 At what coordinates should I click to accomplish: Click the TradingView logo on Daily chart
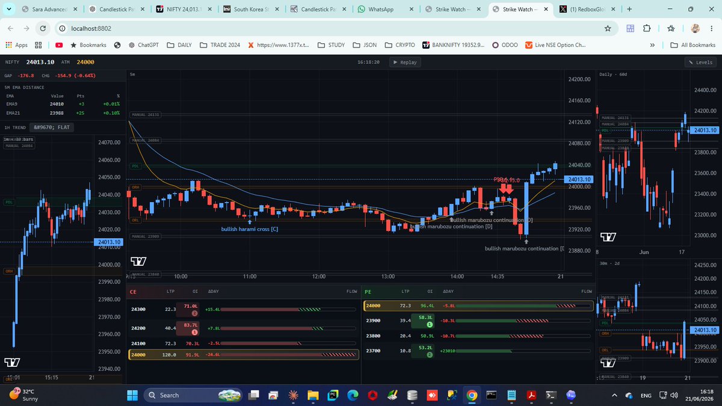coord(608,238)
